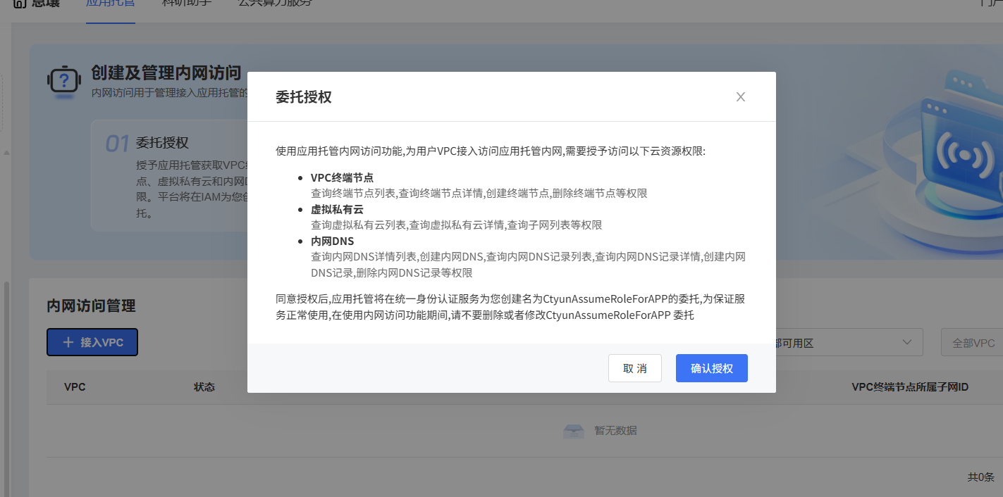Viewport: 1003px width, 497px height.
Task: Click the 息壤 logo icon
Action: click(20, 4)
